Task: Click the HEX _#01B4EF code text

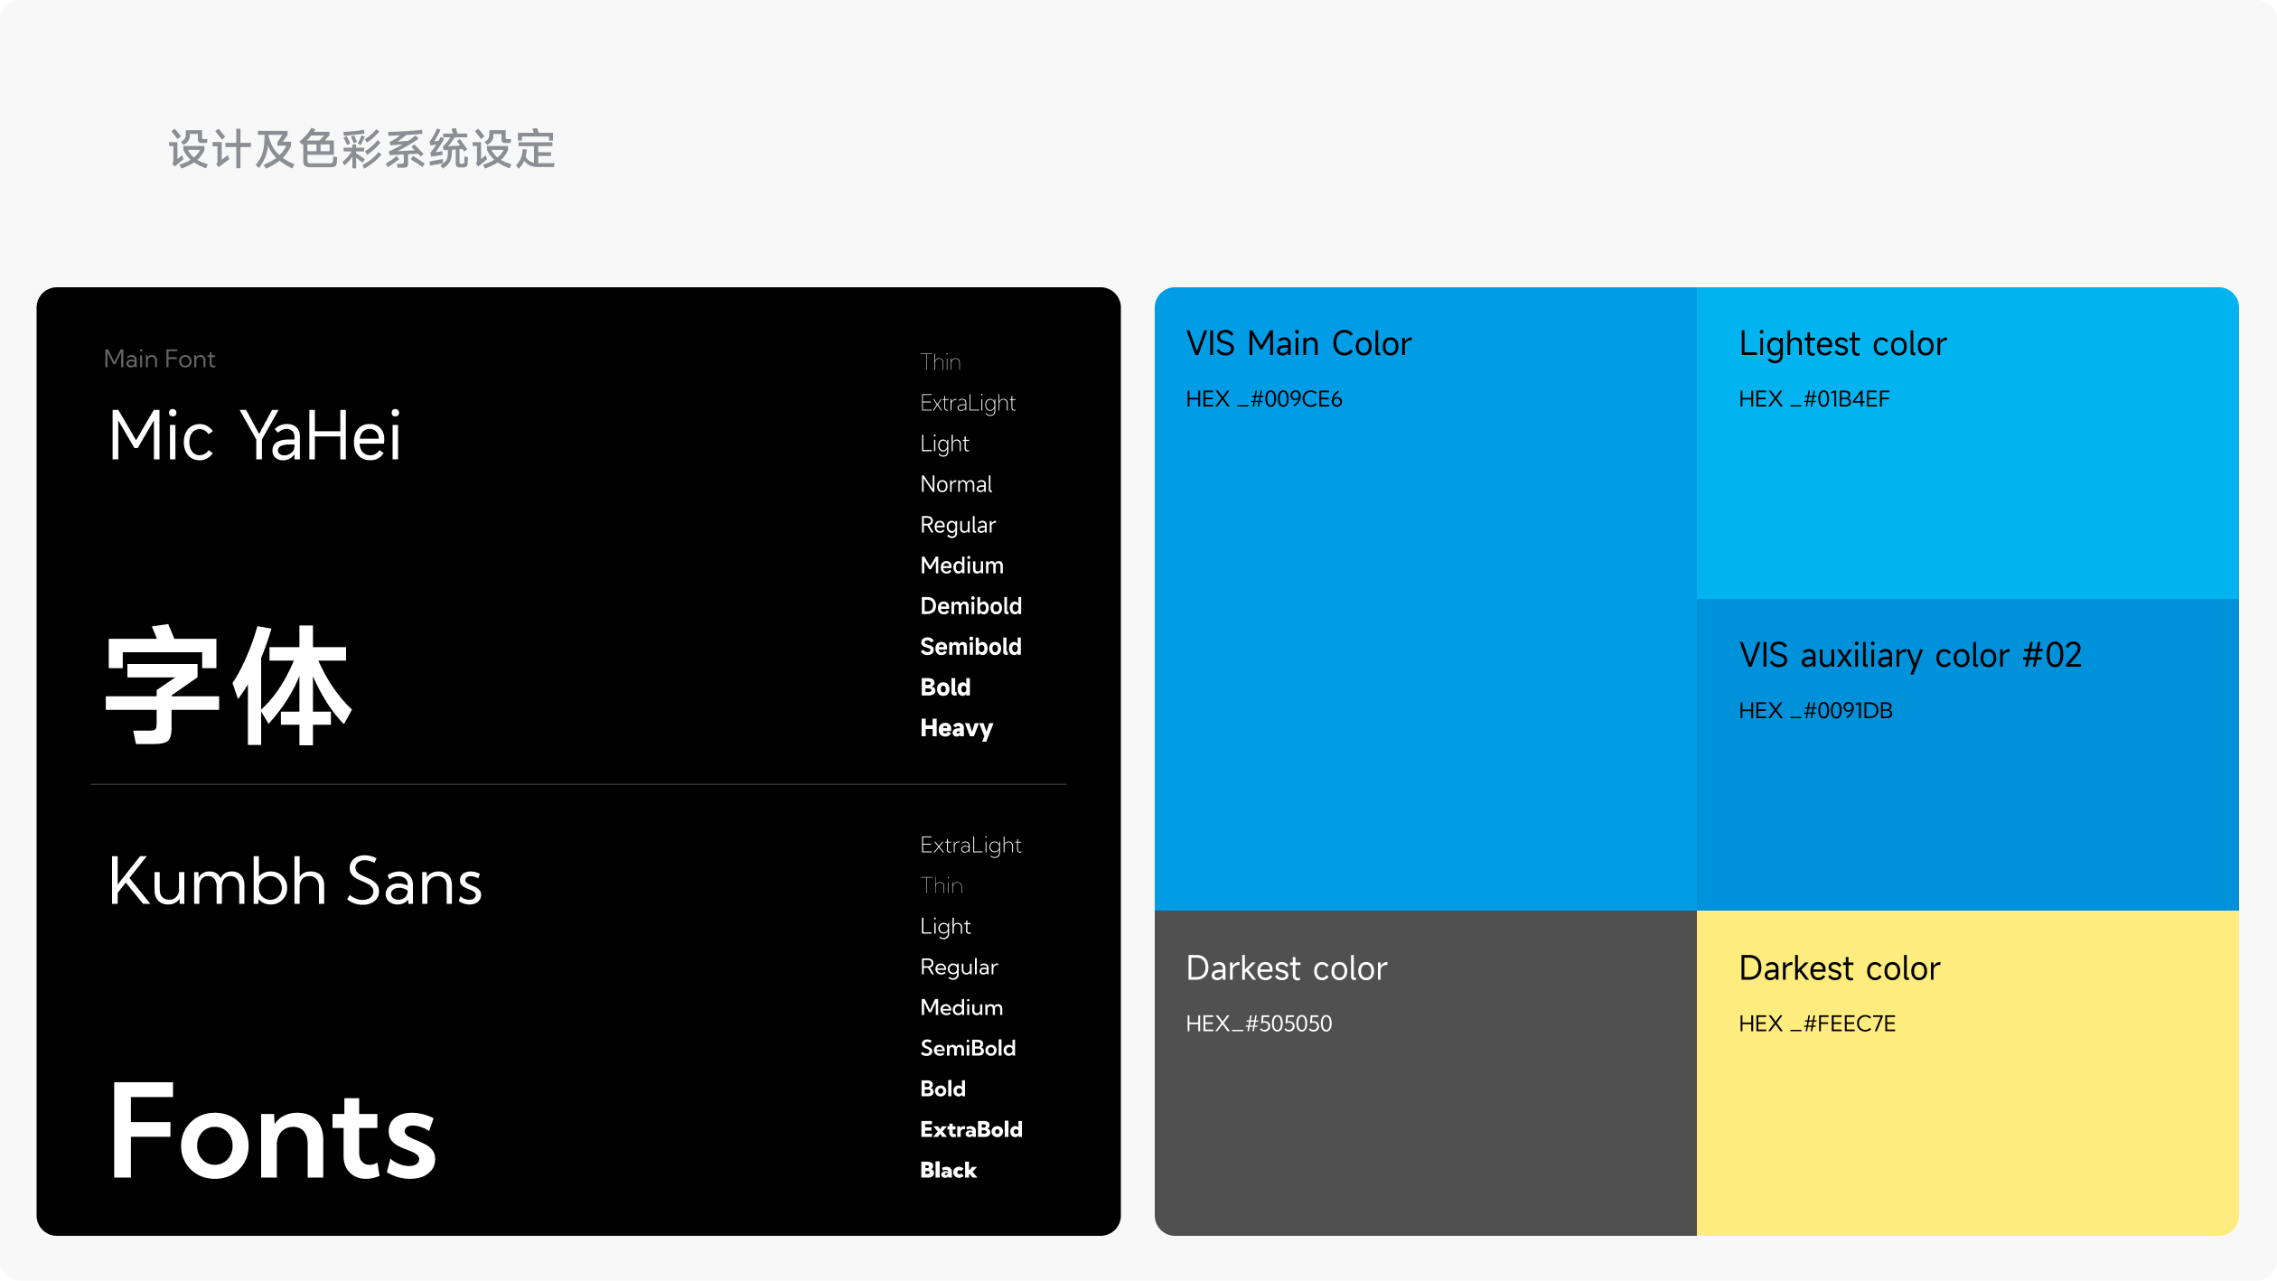Action: (x=1813, y=399)
